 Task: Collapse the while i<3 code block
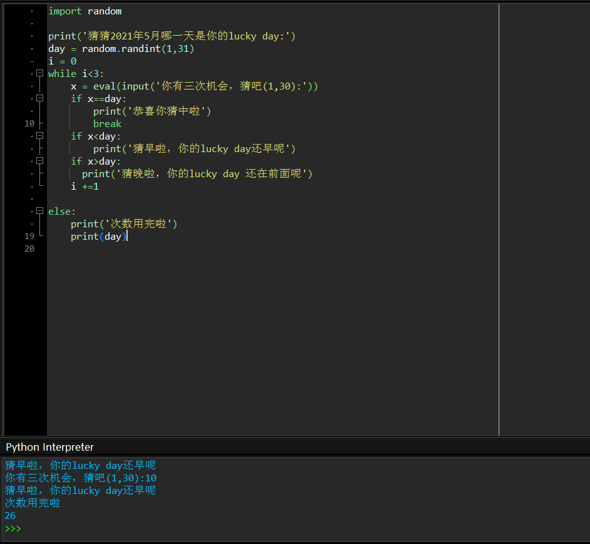[39, 73]
